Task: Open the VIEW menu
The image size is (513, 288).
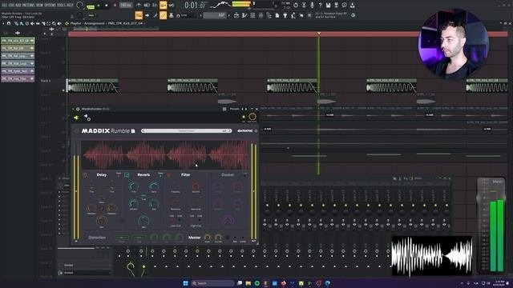Action: [x=39, y=6]
